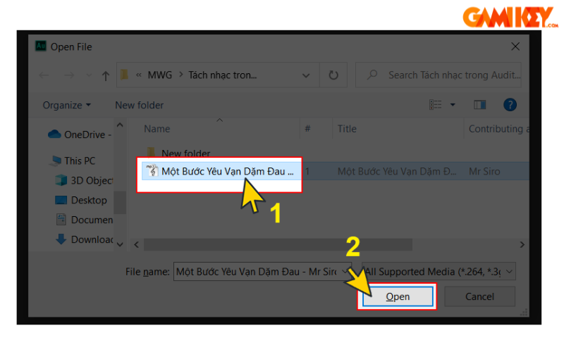Viewport: 564px width, 352px height.
Task: Select OneDrive in the navigation pane
Action: click(x=83, y=134)
